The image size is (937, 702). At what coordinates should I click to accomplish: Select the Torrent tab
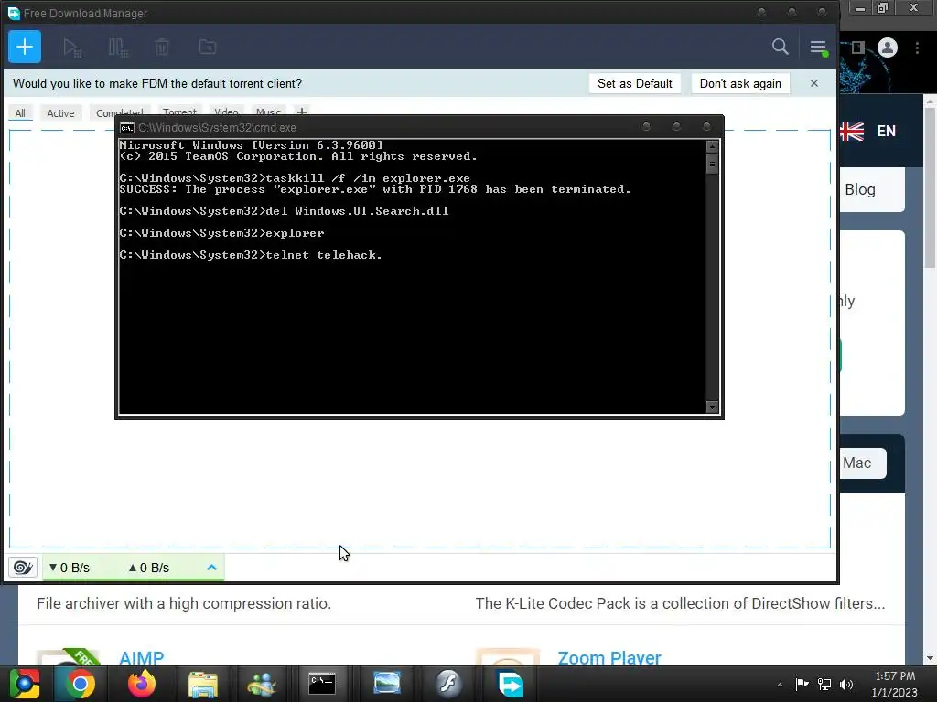[x=179, y=111]
